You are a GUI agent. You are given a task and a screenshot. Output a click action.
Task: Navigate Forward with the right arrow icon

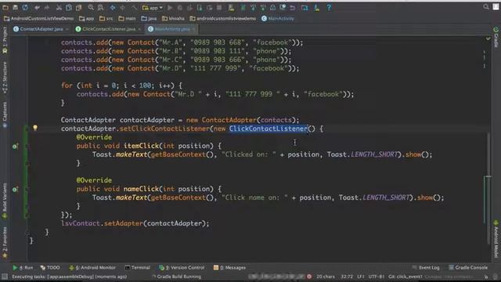122,7
